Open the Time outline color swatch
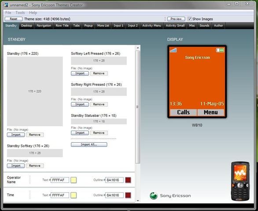The width and height of the screenshot is (258, 211). pyautogui.click(x=128, y=195)
